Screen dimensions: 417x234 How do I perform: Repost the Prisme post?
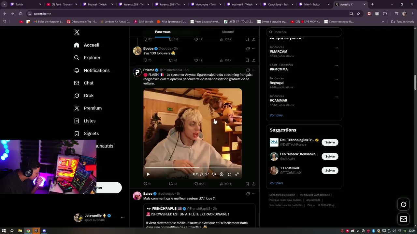(x=170, y=184)
